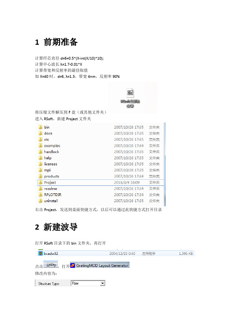This screenshot has height=327, width=231.
Task: Click the 2004/12/23 0:40 date cell
Action: [122, 253]
